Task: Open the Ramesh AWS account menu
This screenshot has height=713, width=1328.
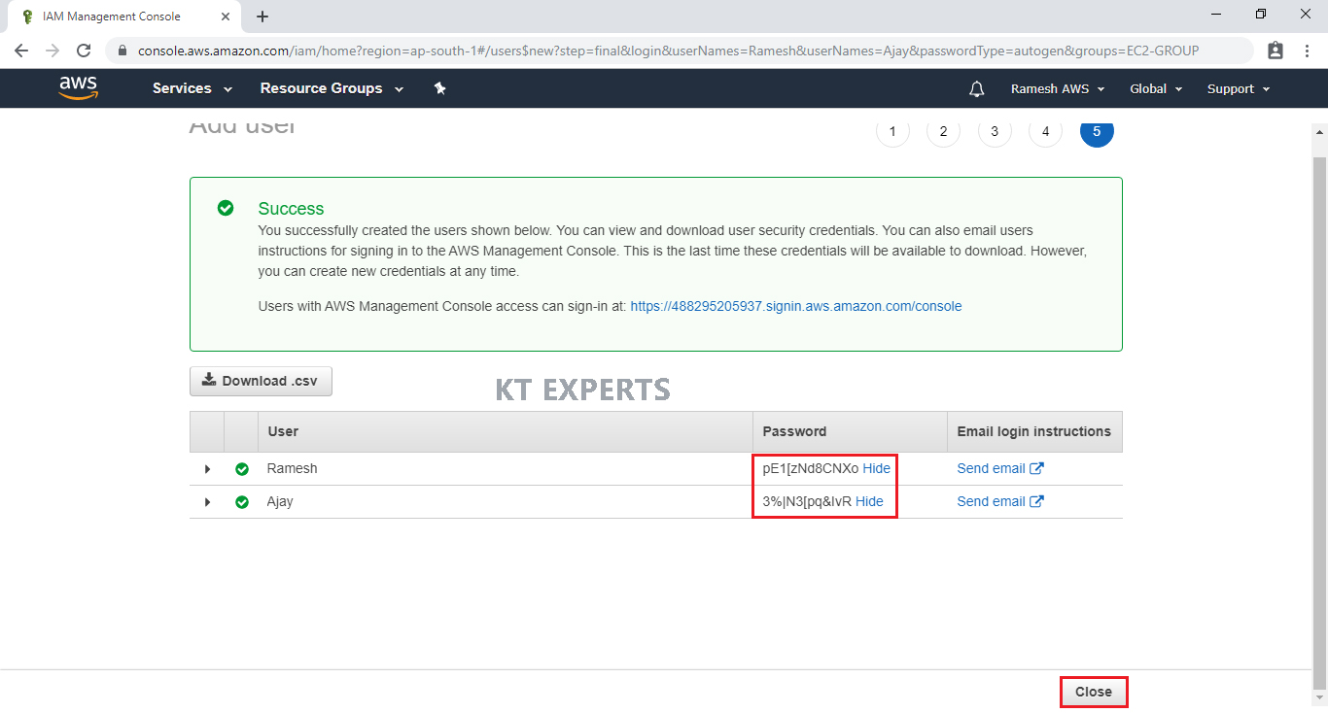Action: [x=1058, y=88]
